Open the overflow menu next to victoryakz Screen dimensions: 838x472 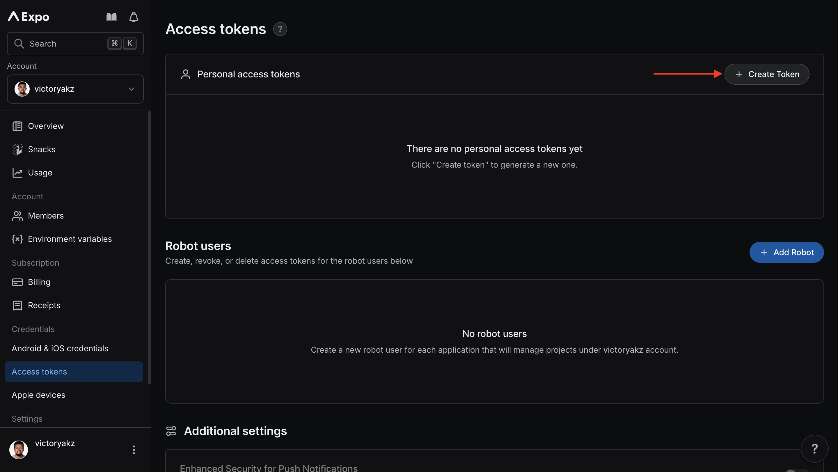(x=134, y=450)
